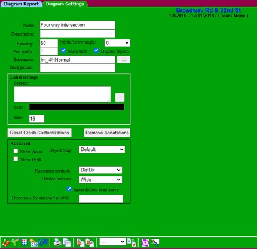Click the printer icon in bottom toolbar
This screenshot has width=257, height=249.
click(x=57, y=242)
